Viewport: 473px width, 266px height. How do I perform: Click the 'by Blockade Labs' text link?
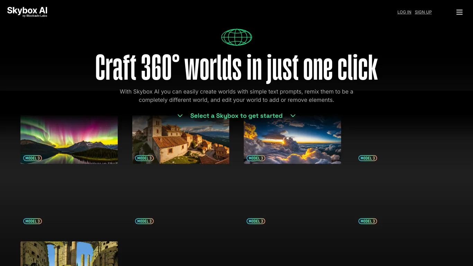pyautogui.click(x=35, y=15)
